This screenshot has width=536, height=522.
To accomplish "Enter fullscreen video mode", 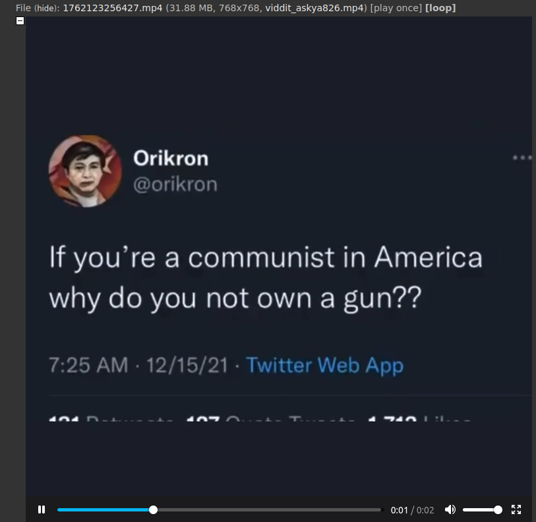I will (x=516, y=509).
